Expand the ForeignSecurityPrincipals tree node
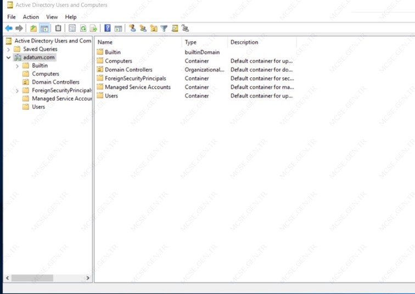The height and width of the screenshot is (294, 415). [x=17, y=91]
